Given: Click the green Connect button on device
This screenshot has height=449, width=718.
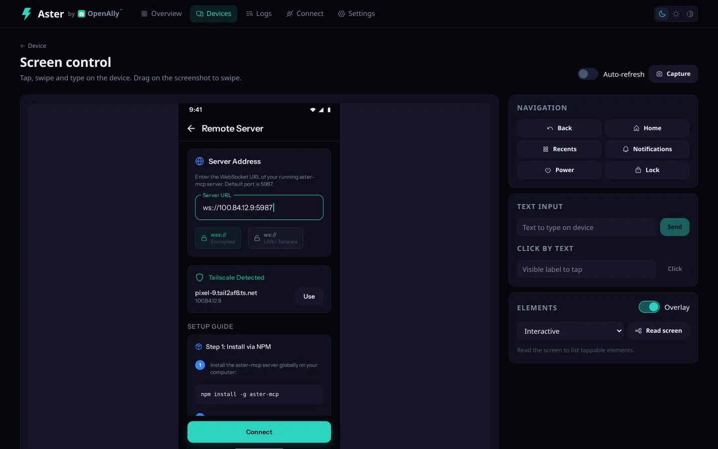Looking at the screenshot, I should tap(259, 432).
